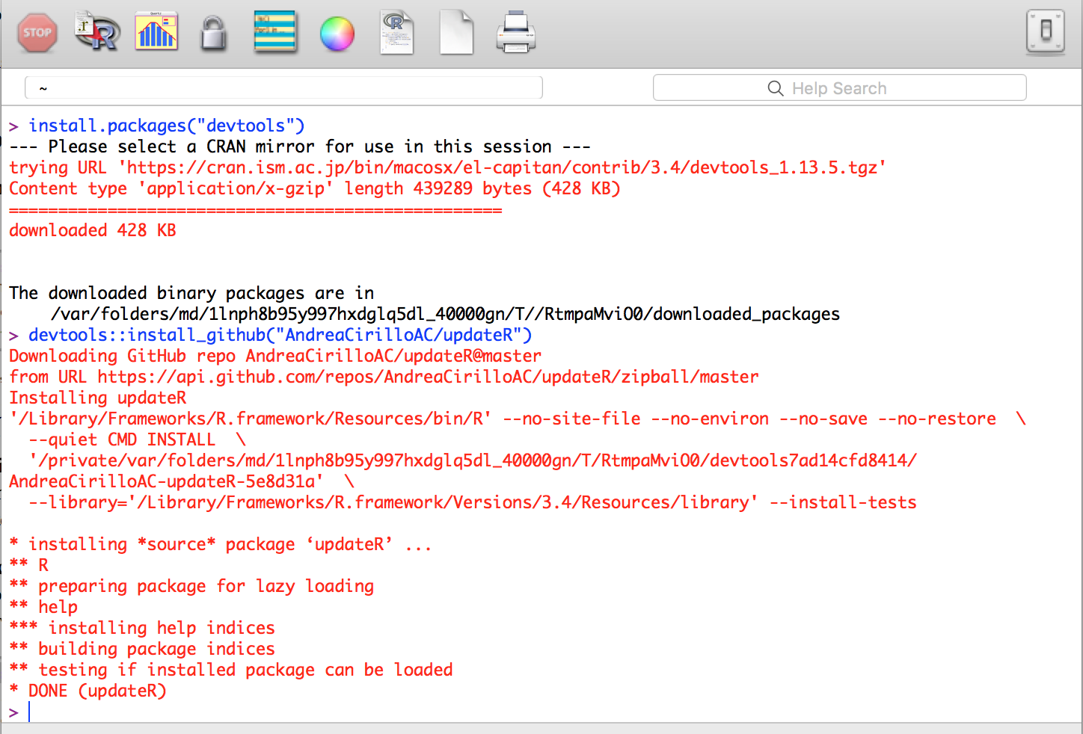The height and width of the screenshot is (734, 1083).
Task: Click the /private/var/folders temp path line
Action: (x=473, y=460)
